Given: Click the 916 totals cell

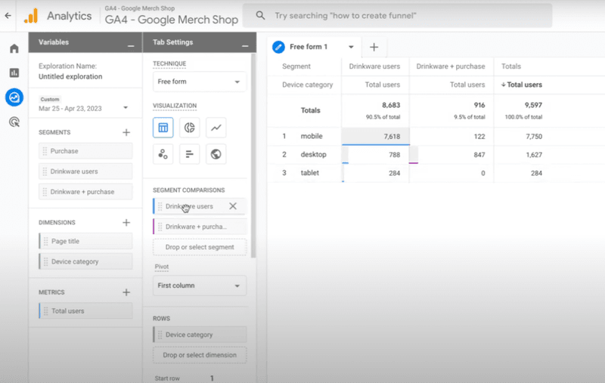Looking at the screenshot, I should tap(479, 105).
